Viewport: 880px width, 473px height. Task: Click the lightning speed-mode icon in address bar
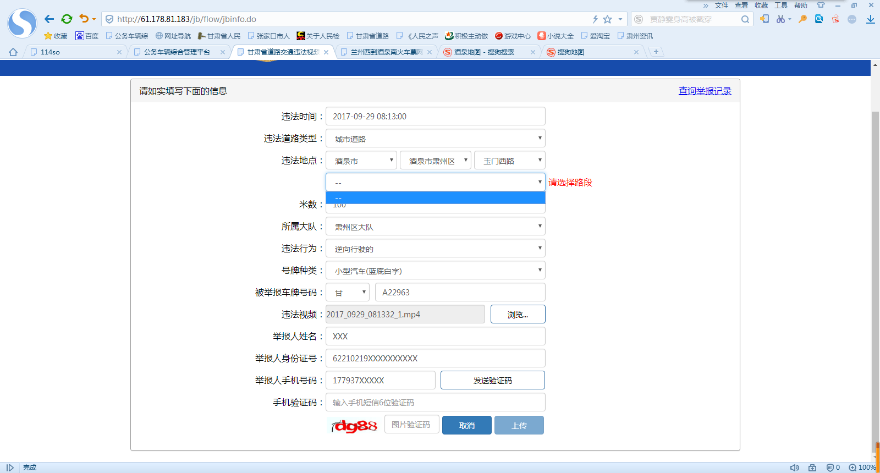tap(595, 19)
